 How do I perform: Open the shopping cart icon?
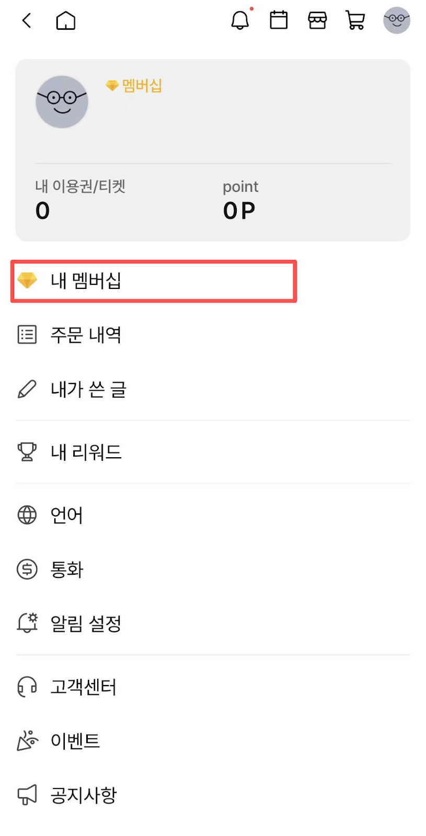355,21
